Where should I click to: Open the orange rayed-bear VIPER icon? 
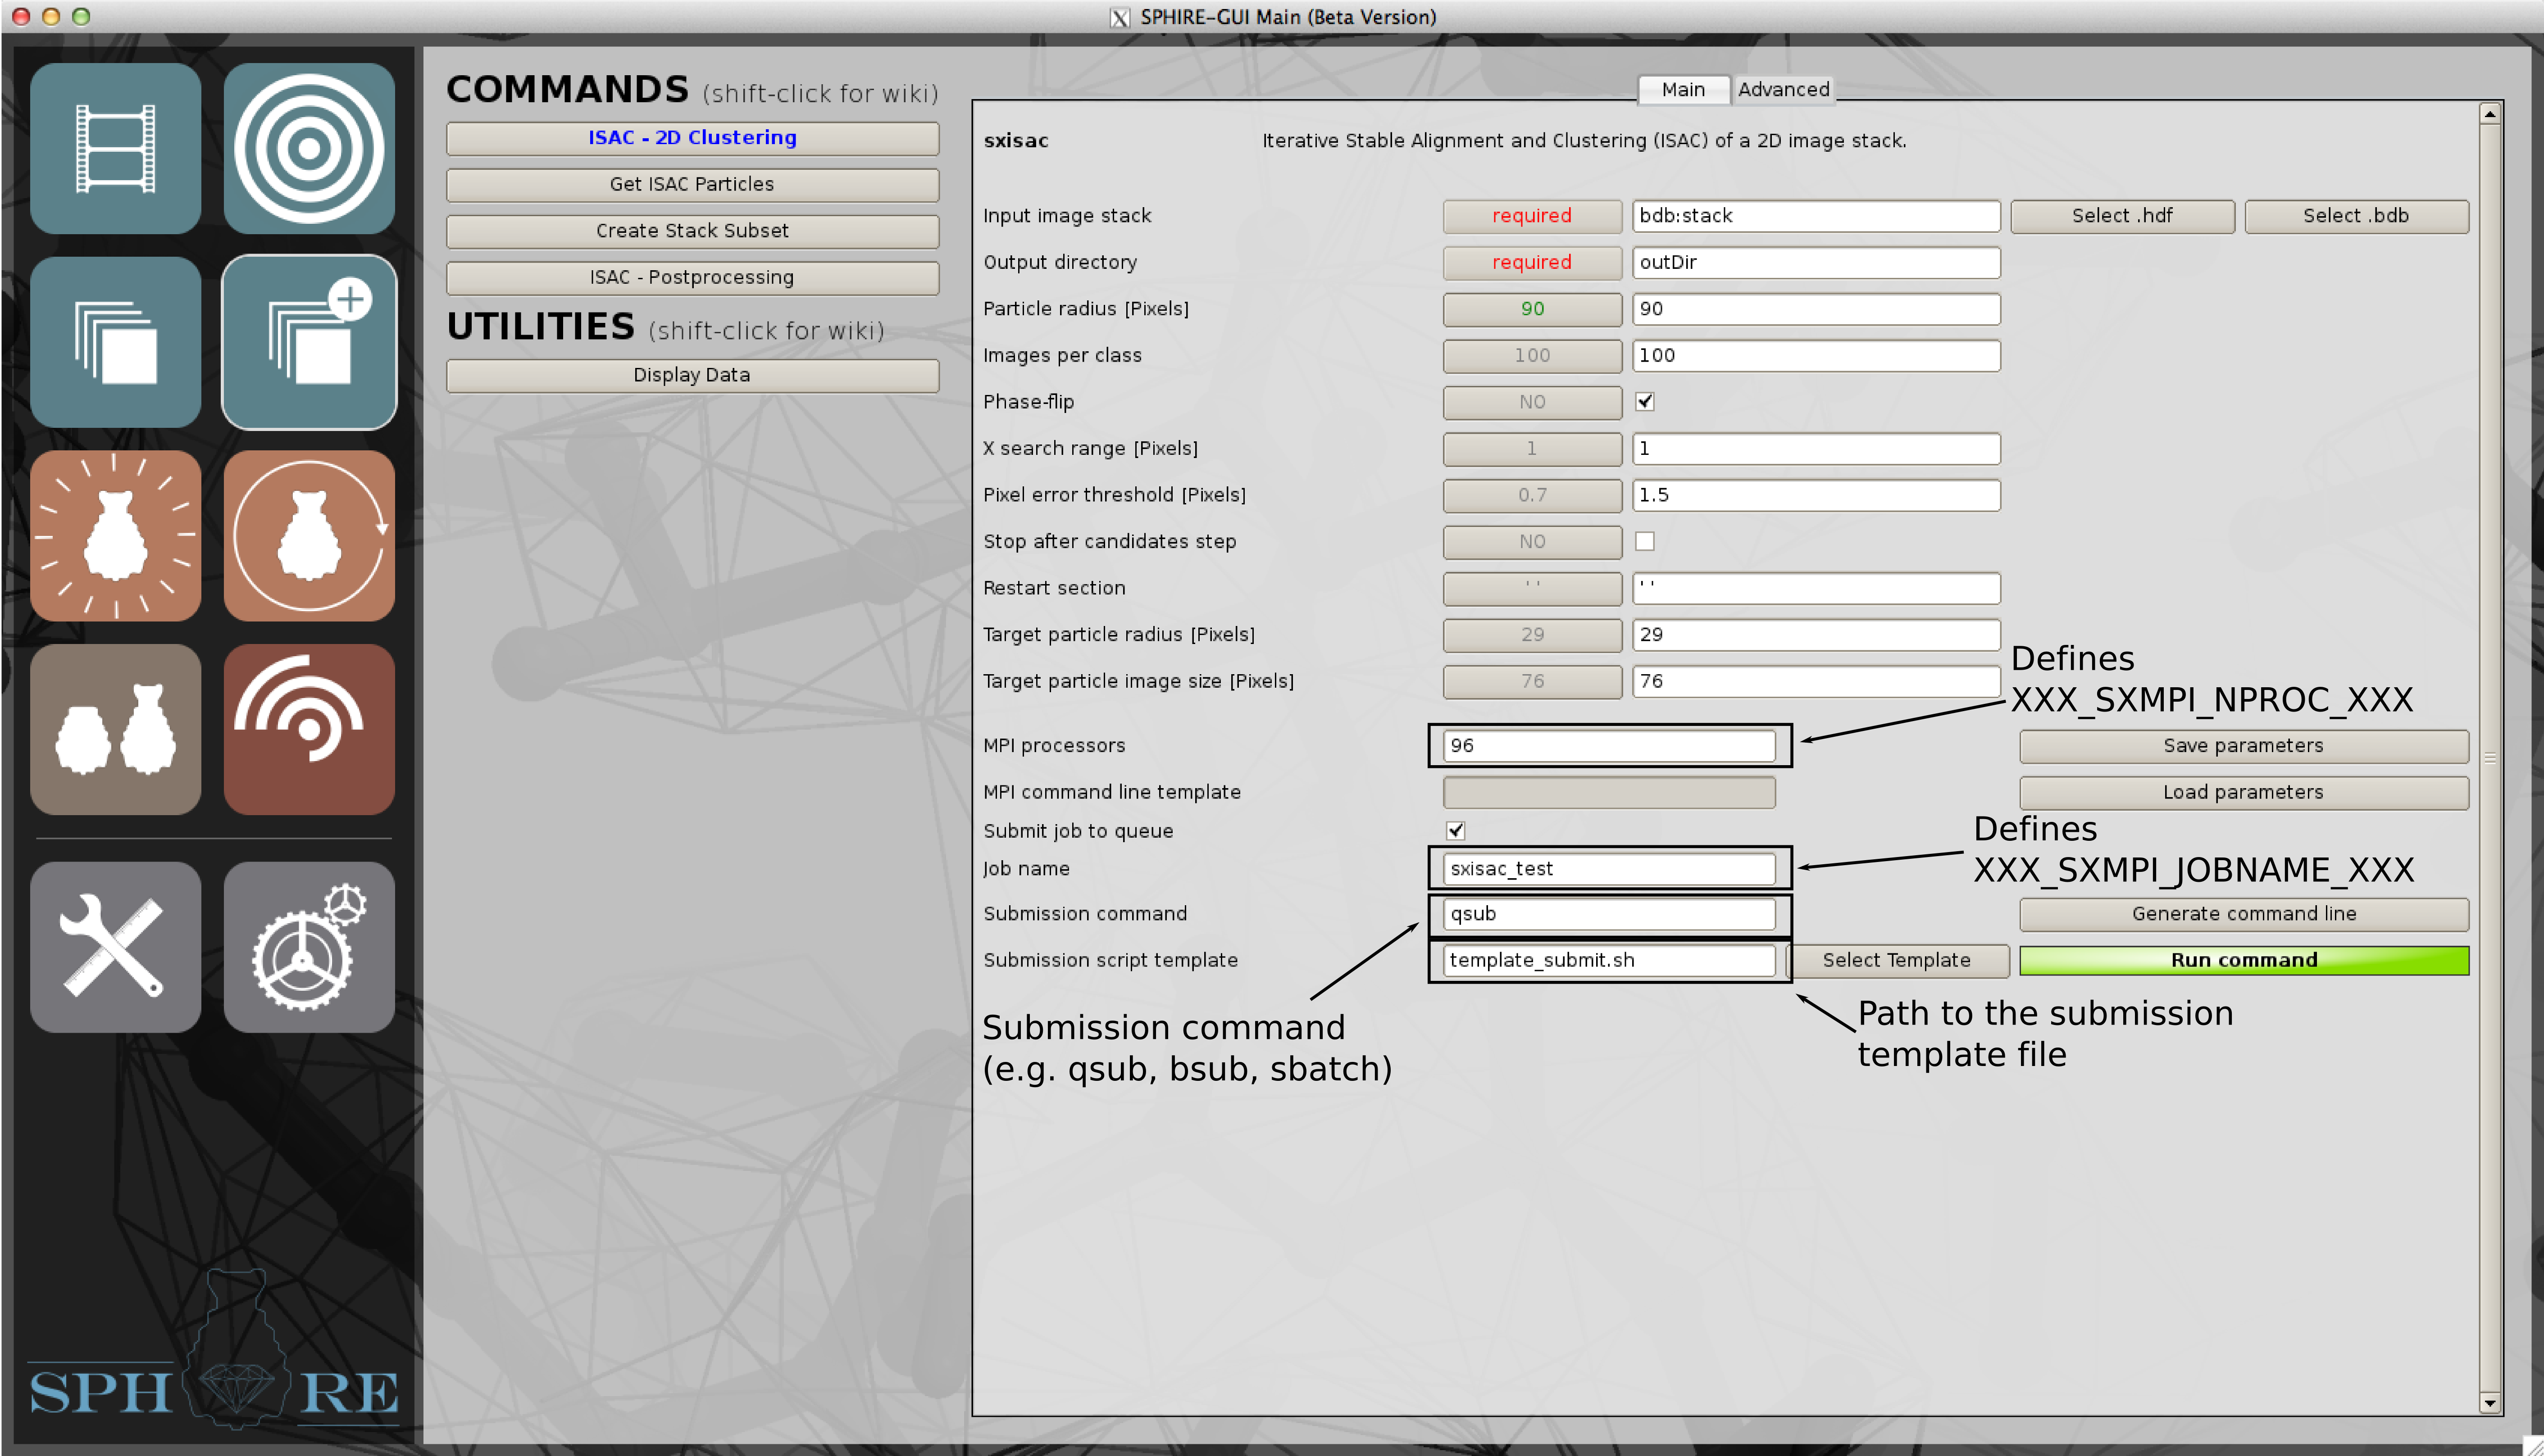pos(115,535)
